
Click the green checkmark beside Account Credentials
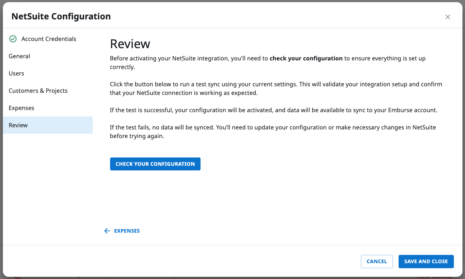[13, 39]
